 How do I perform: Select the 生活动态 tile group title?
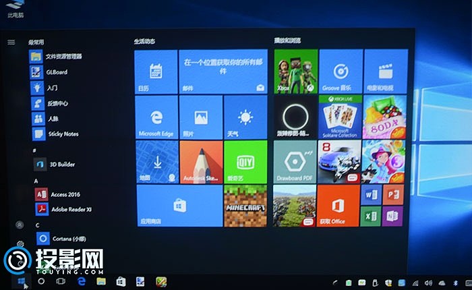[x=144, y=41]
